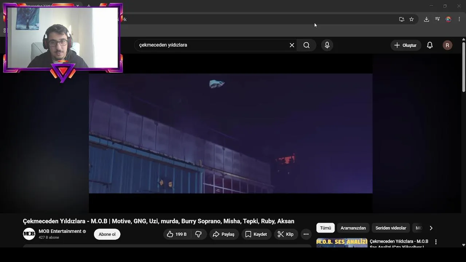
Task: Open the MOB Entertainment channel avatar
Action: 29,234
